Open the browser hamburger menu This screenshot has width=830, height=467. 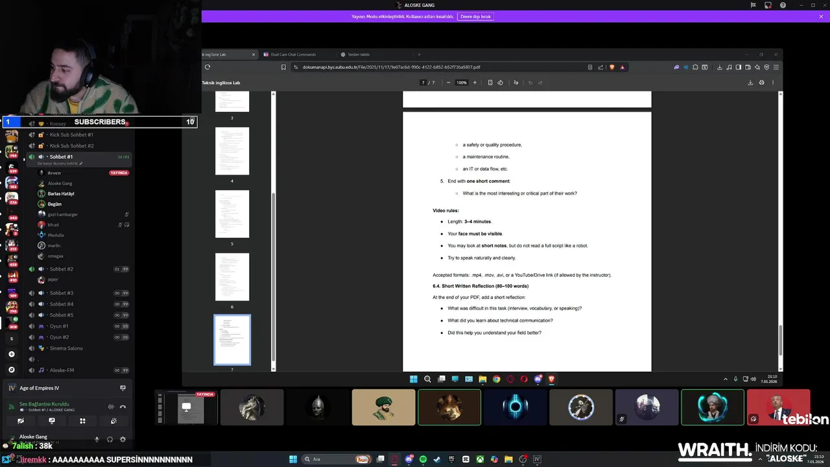coord(776,67)
